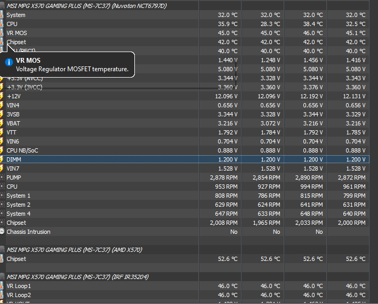Click the CPU maximum temperature value 38.4 °C
The width and height of the screenshot is (378, 304).
(x=313, y=24)
